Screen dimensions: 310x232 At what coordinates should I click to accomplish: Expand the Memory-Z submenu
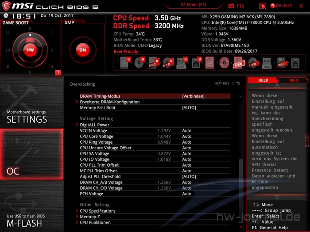(90, 217)
